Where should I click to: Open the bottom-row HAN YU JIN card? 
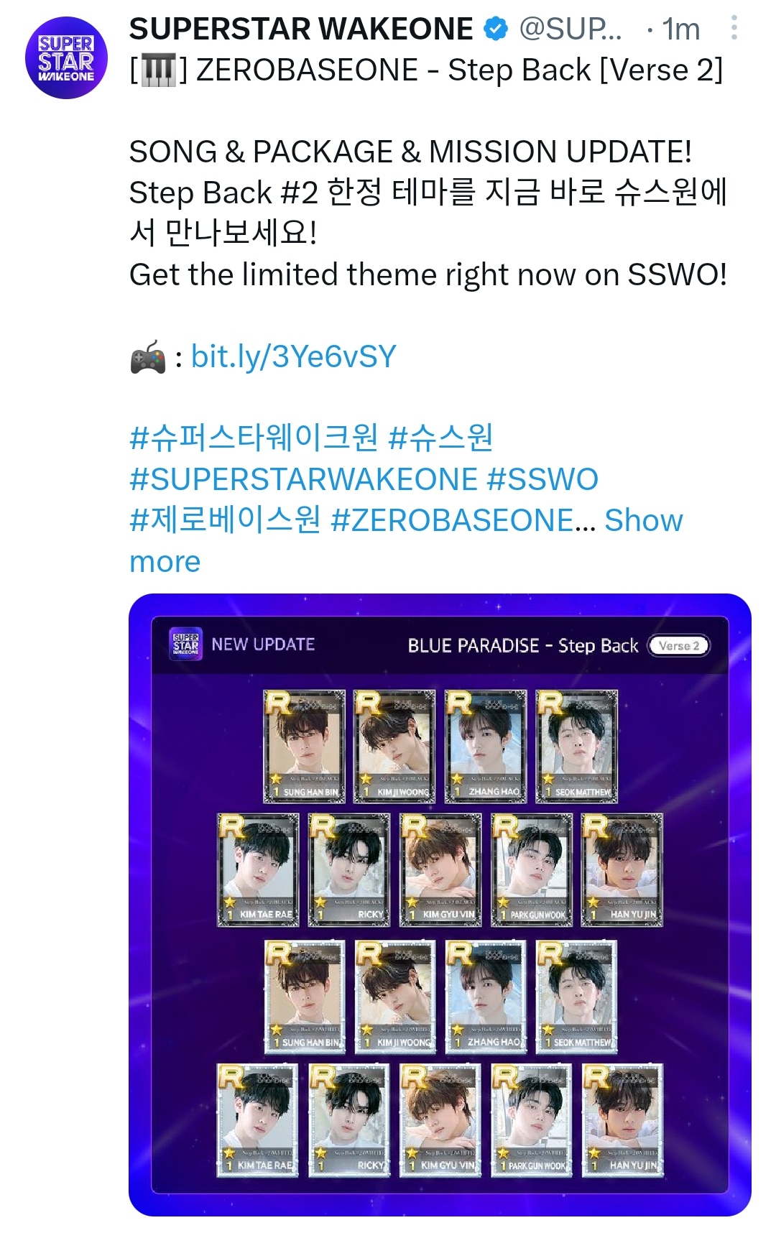tap(622, 1120)
